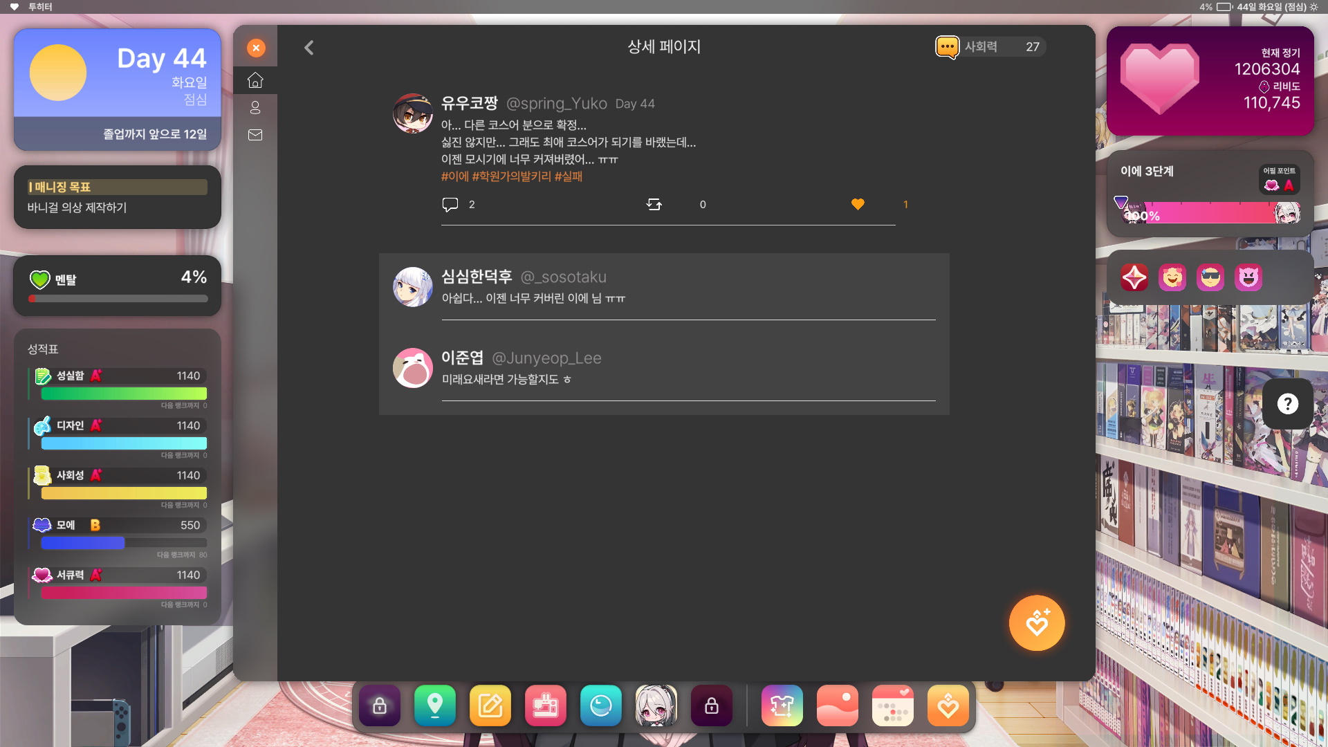
Task: Close the social app with the orange X
Action: (256, 48)
